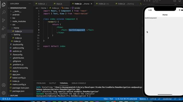The width and height of the screenshot is (183, 102).
Task: Click highlighted textInComponent in editor
Action: click(77, 30)
